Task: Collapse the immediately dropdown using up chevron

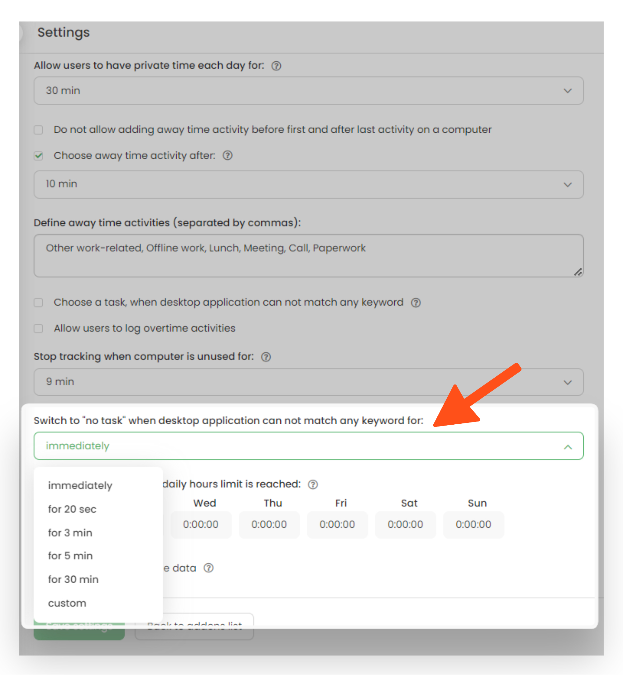Action: [568, 447]
